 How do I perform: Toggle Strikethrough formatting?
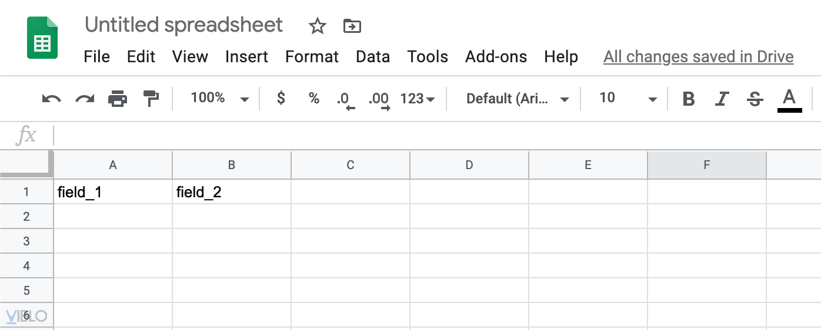[755, 99]
